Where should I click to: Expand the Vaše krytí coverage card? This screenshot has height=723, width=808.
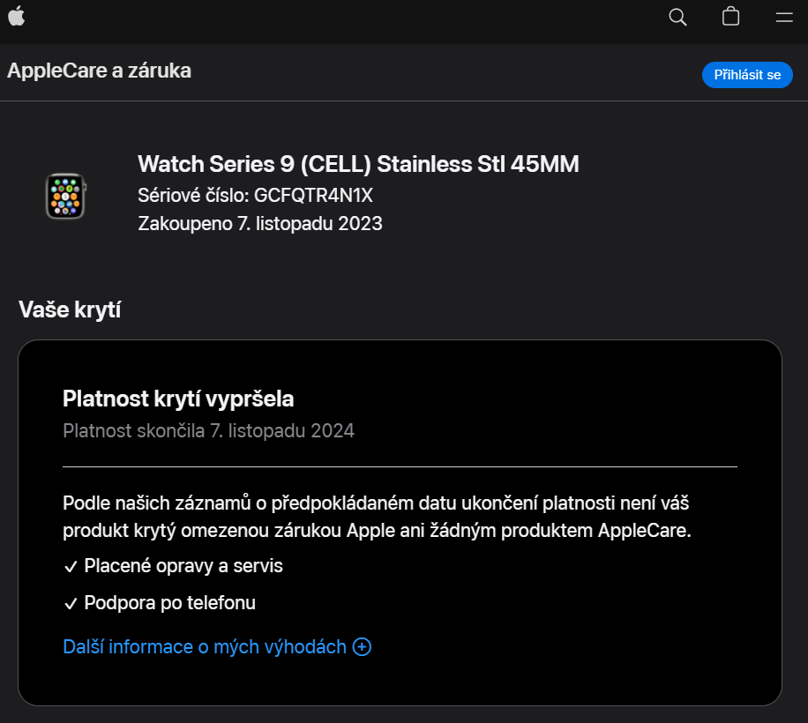[x=399, y=520]
